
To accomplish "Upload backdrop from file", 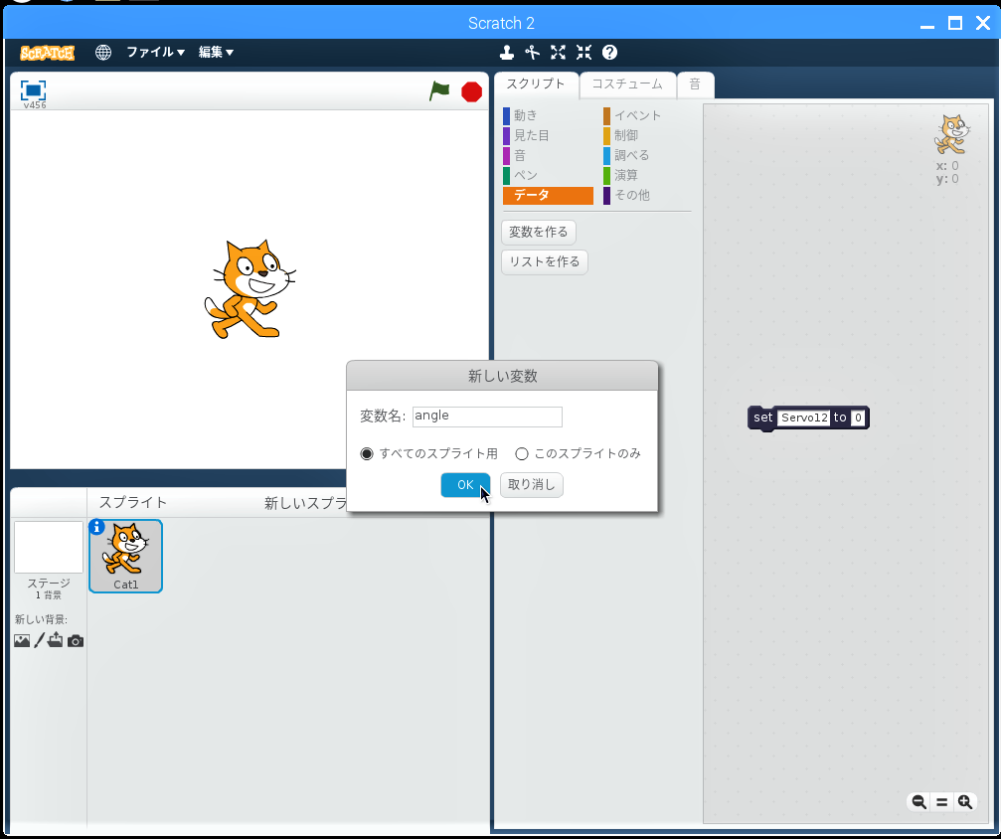I will click(x=56, y=640).
